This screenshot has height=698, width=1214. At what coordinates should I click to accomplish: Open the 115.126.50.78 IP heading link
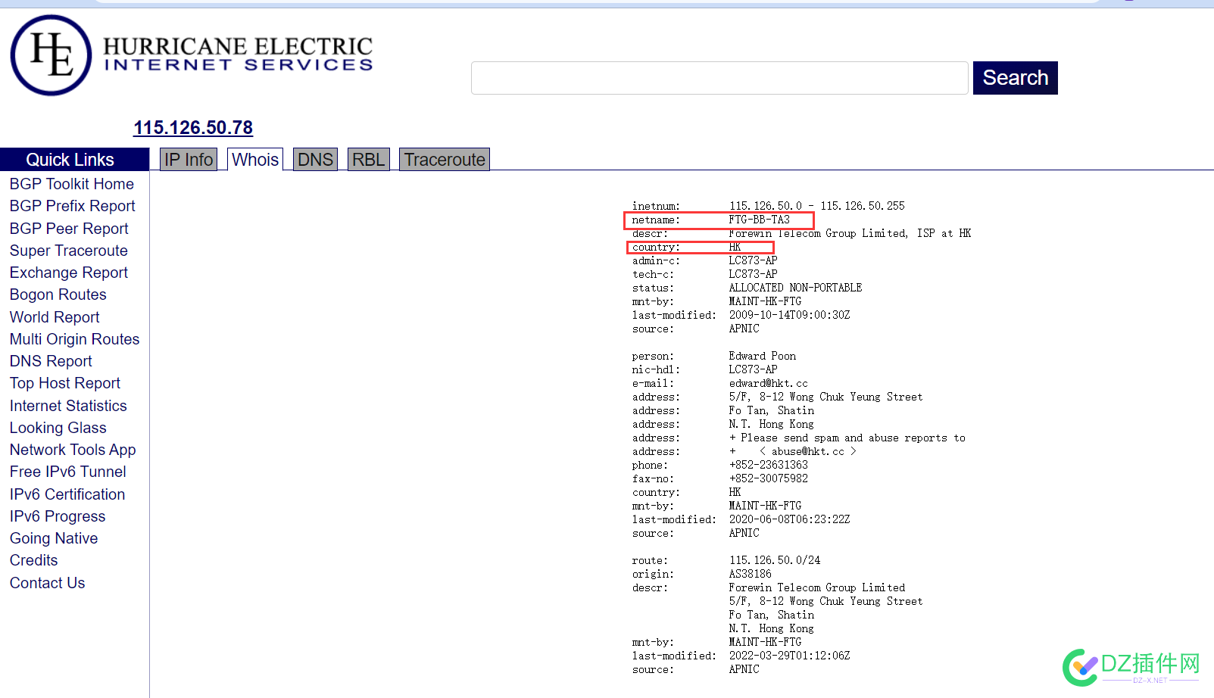pyautogui.click(x=193, y=128)
